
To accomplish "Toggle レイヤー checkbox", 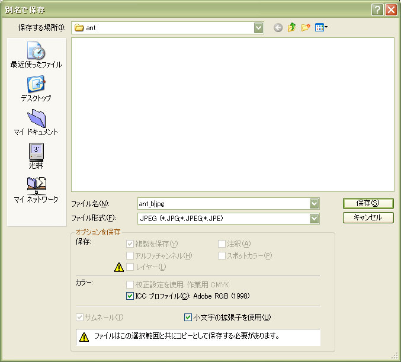I will (130, 267).
